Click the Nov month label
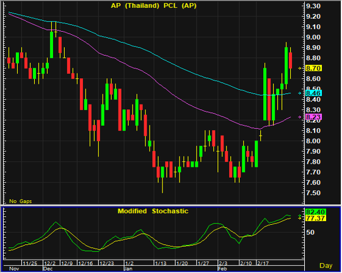 [x=14, y=269]
